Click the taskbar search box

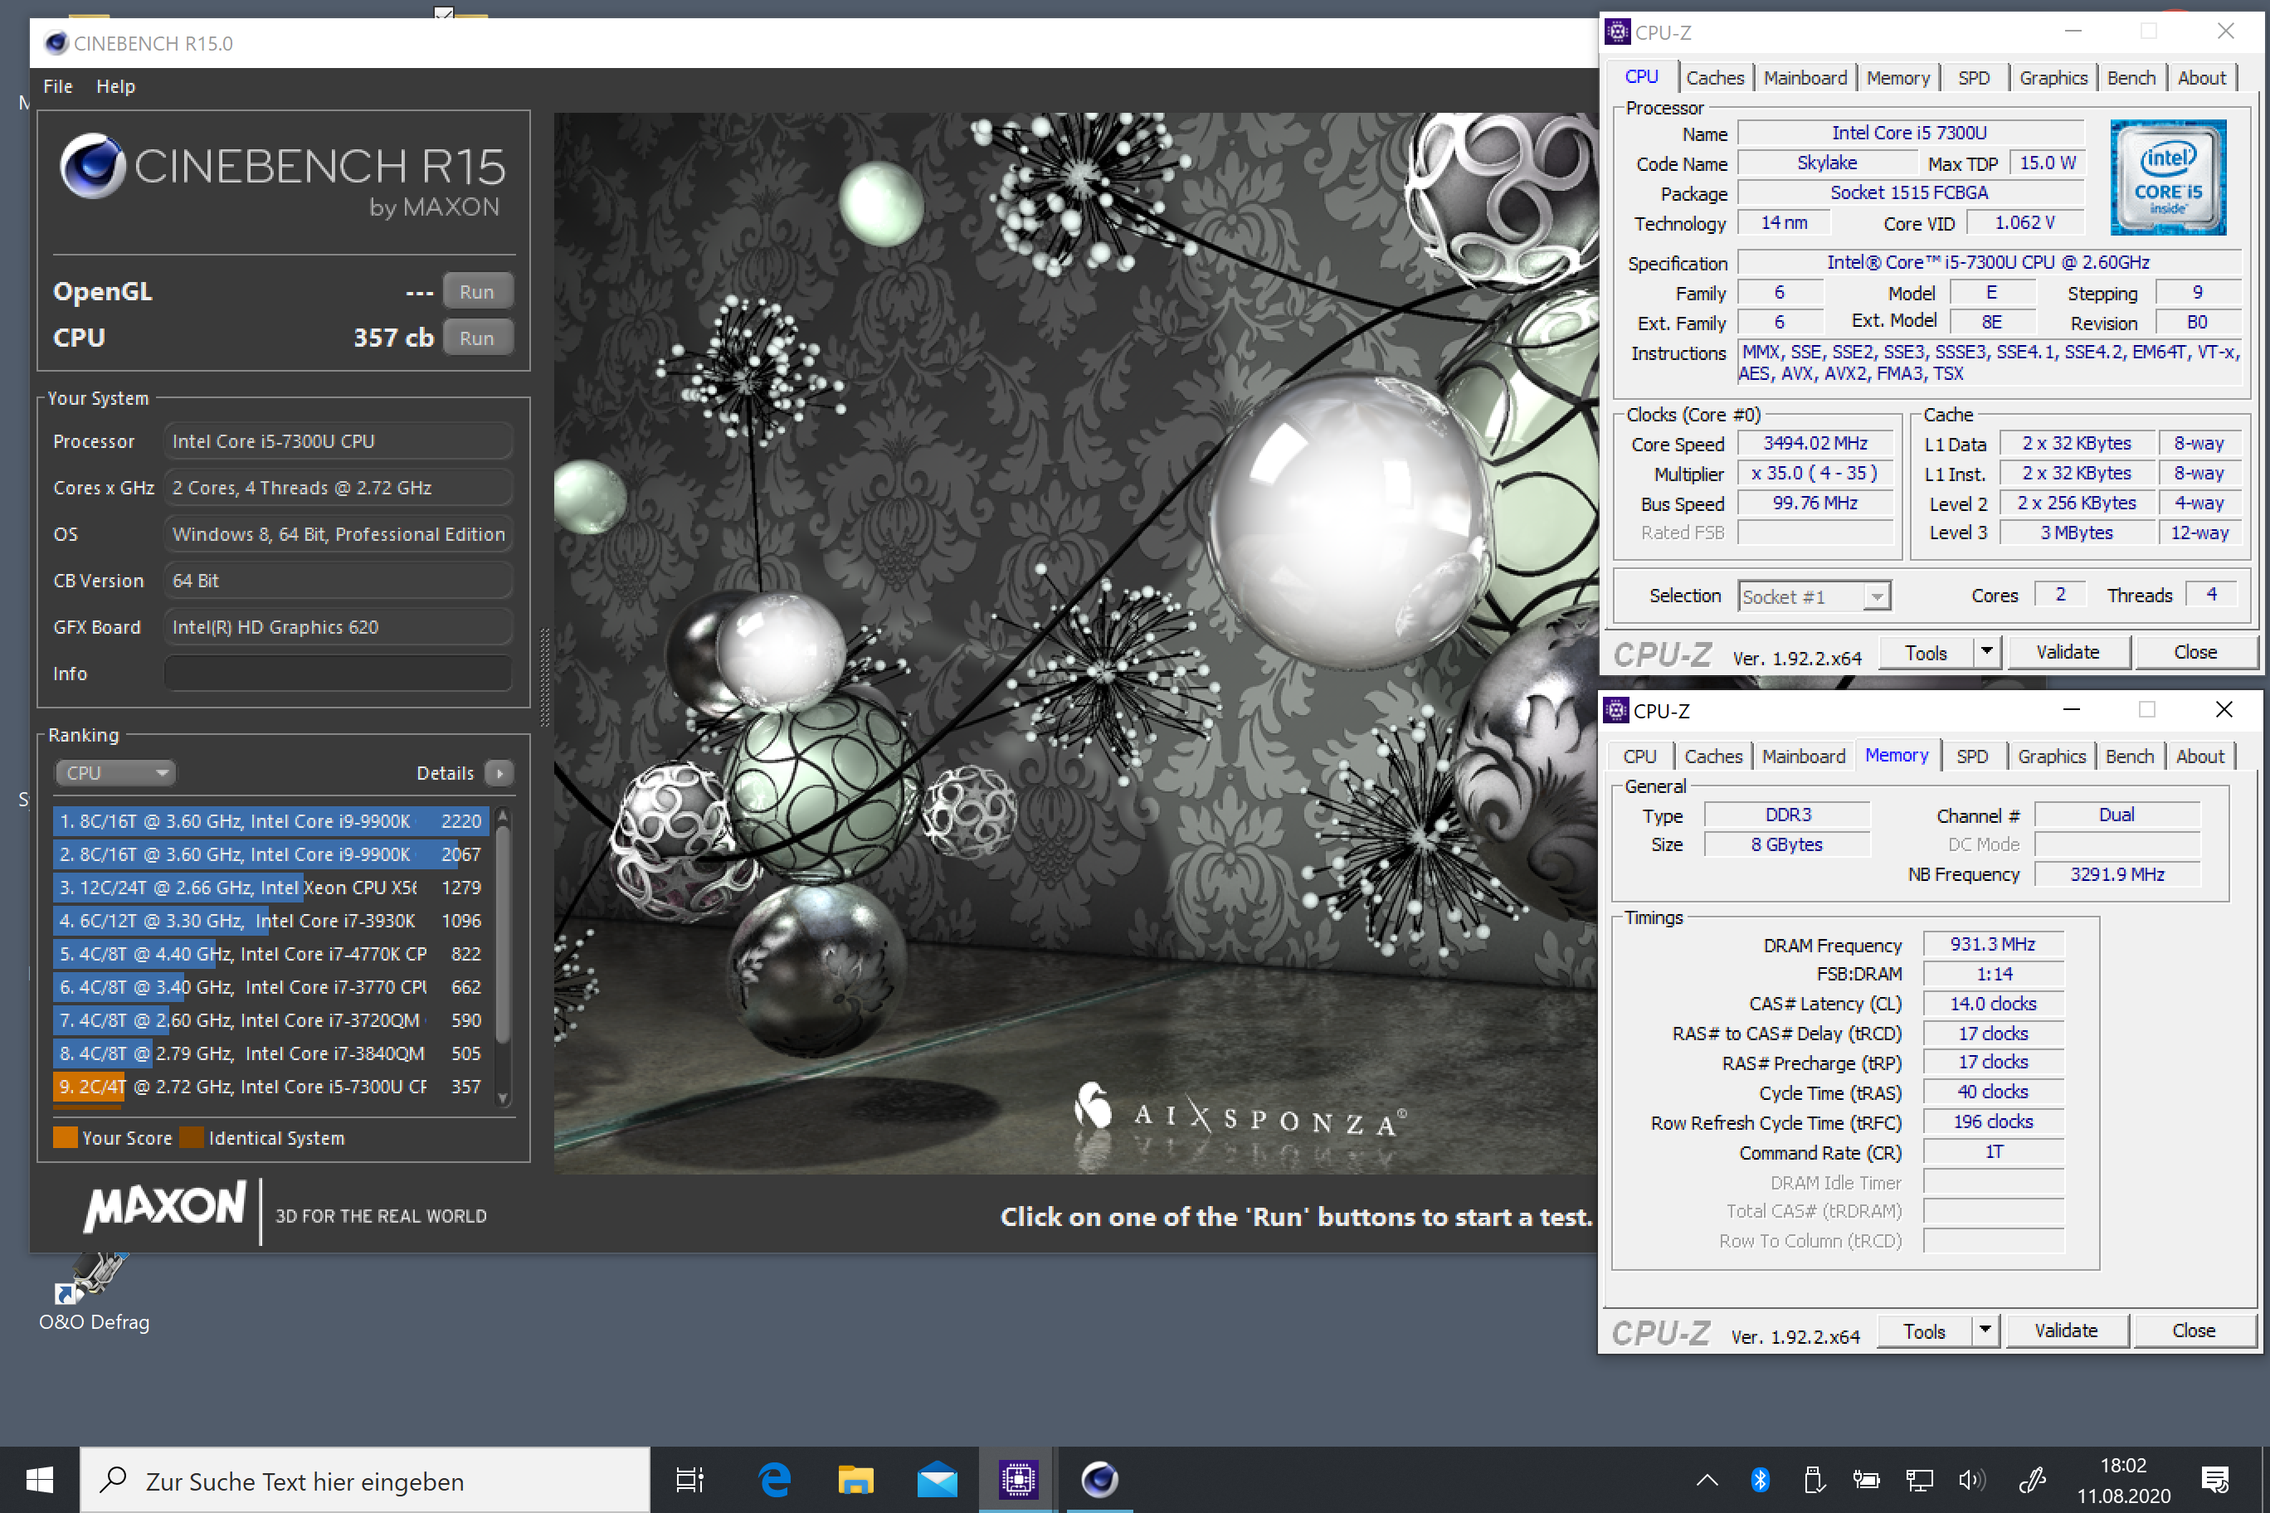click(365, 1479)
